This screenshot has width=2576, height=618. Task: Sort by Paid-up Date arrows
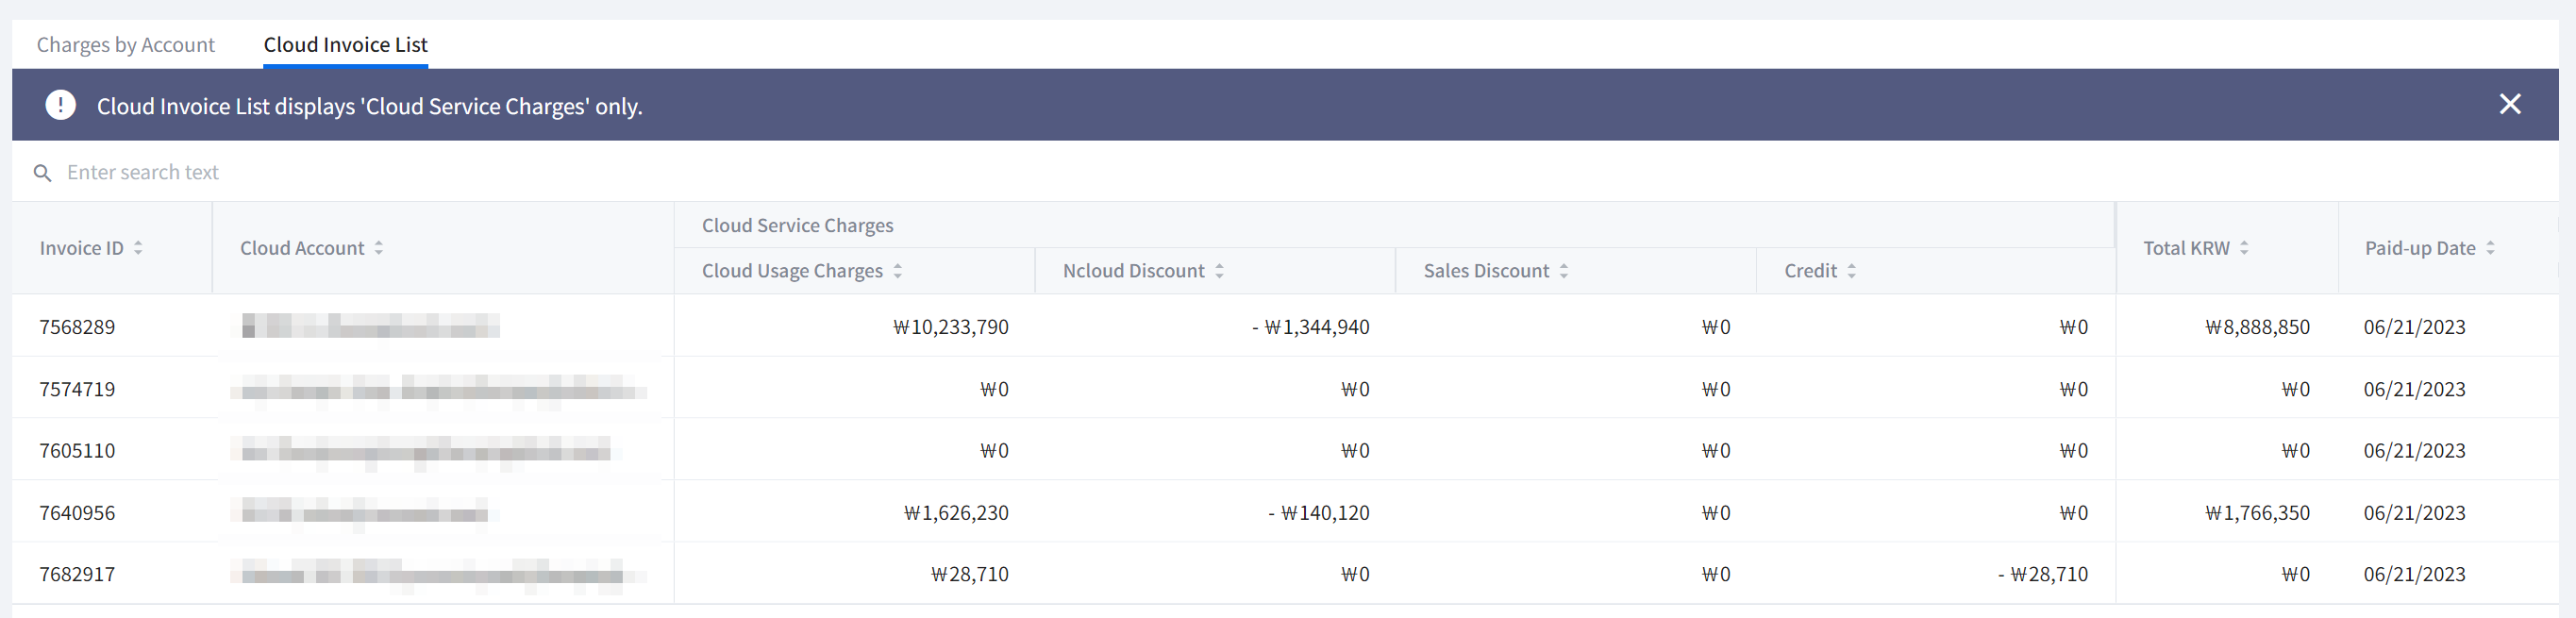2490,248
